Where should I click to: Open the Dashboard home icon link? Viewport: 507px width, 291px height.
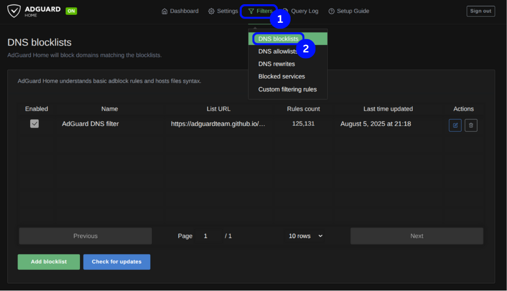coord(165,11)
